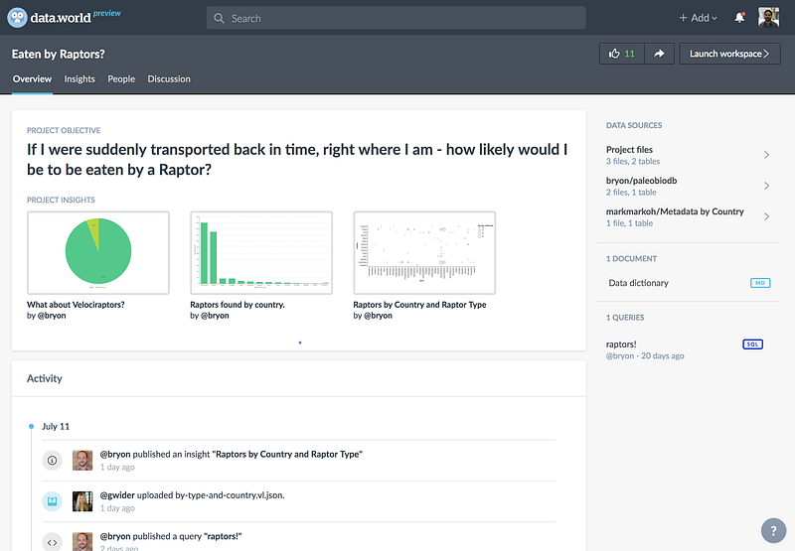The height and width of the screenshot is (551, 795).
Task: Click "Raptors by Country and Raptor Type" in activity
Action: [287, 455]
